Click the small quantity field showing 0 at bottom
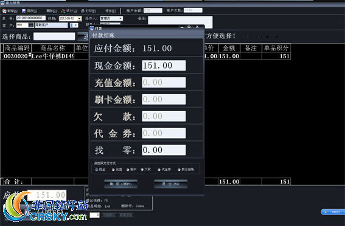This screenshot has height=226, width=345. (x=94, y=215)
